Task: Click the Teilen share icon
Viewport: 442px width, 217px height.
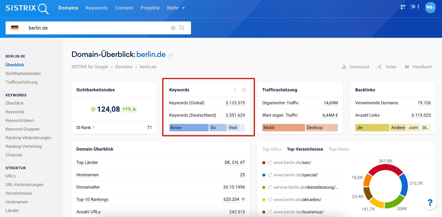Action: (379, 67)
